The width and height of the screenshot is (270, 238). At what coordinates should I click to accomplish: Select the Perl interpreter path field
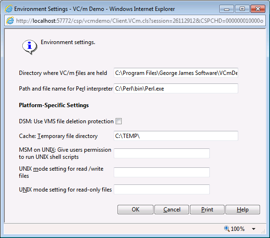(176, 88)
